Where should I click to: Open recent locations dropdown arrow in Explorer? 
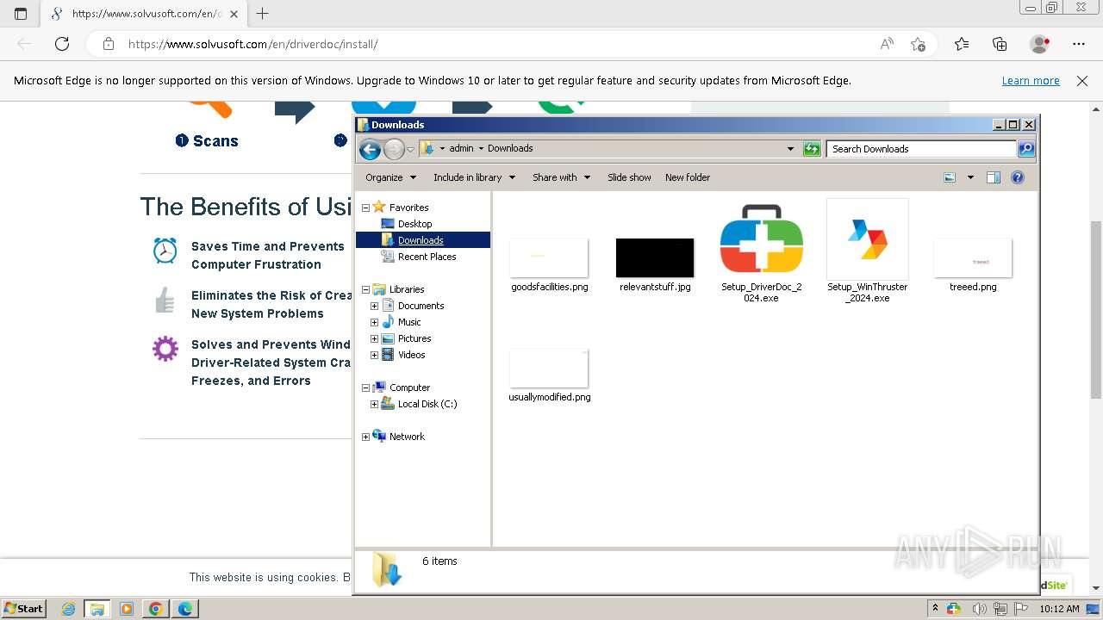coord(411,149)
